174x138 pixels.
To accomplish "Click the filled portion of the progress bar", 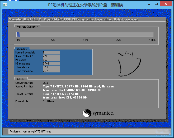I will pos(18,34).
